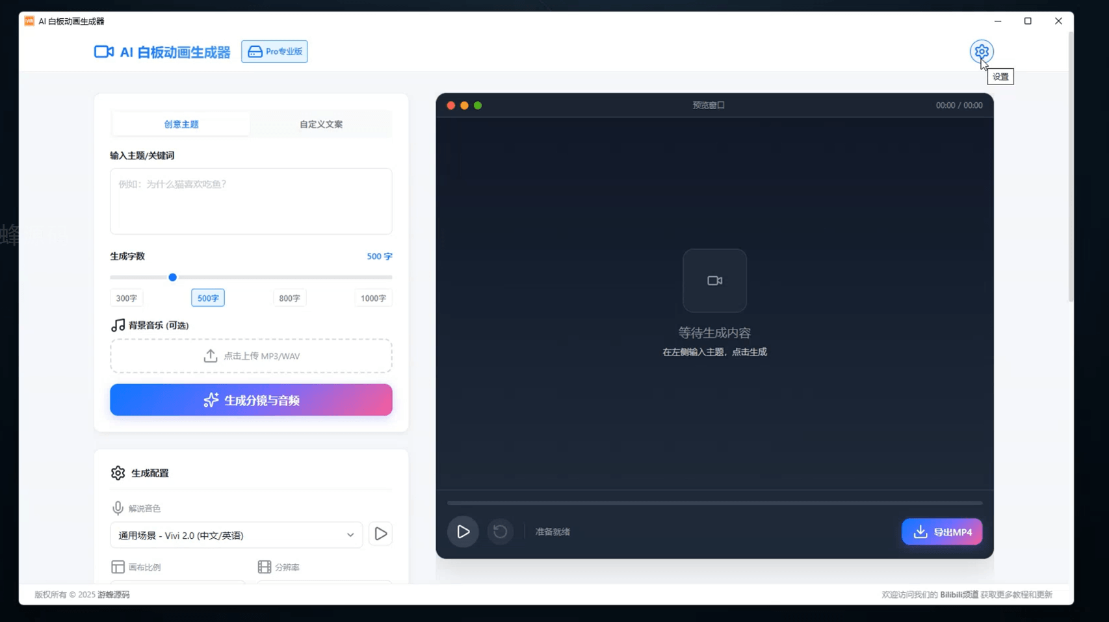Click the green dot in preview window
This screenshot has height=622, width=1109.
(x=478, y=105)
